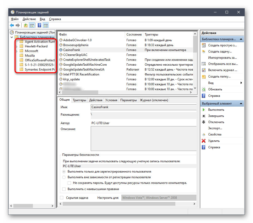The height and width of the screenshot is (223, 253).
Task: Click green Выполнить play icon
Action: pyautogui.click(x=204, y=110)
